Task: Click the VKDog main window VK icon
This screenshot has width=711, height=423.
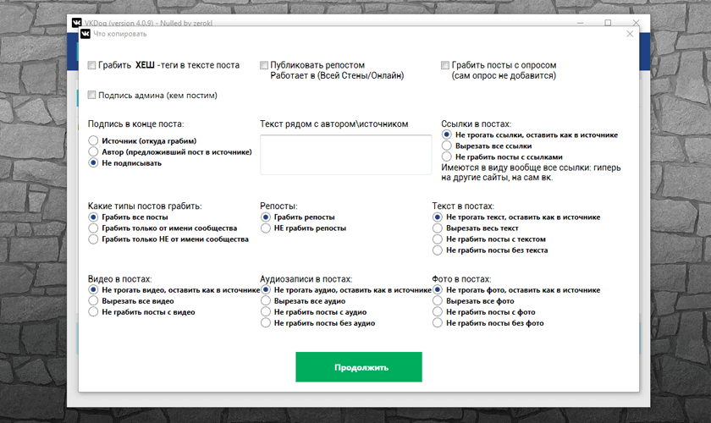Action: [x=77, y=22]
